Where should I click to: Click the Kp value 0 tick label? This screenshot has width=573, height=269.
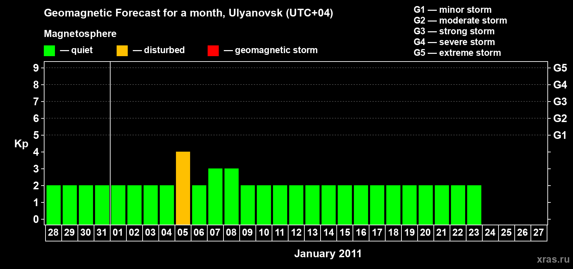pos(36,219)
